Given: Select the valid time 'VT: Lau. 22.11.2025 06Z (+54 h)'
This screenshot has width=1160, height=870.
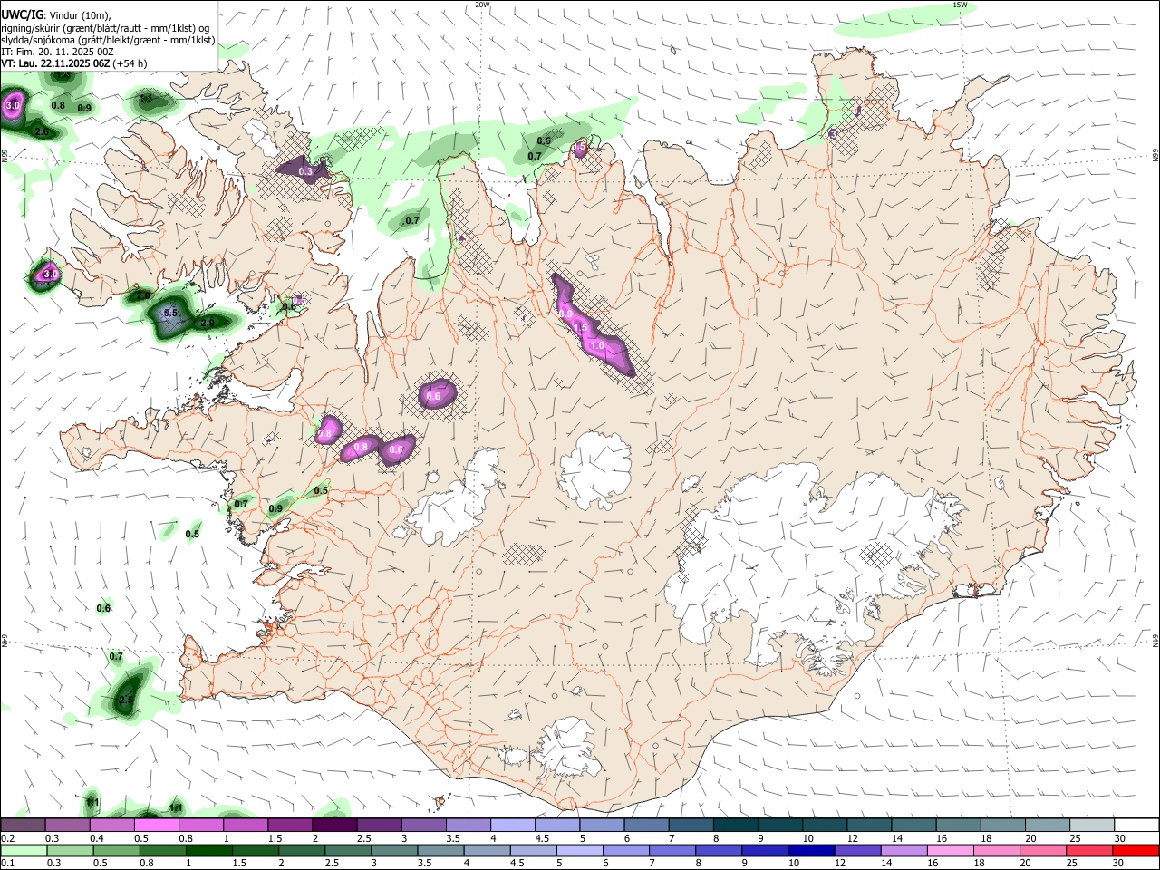Looking at the screenshot, I should [74, 63].
